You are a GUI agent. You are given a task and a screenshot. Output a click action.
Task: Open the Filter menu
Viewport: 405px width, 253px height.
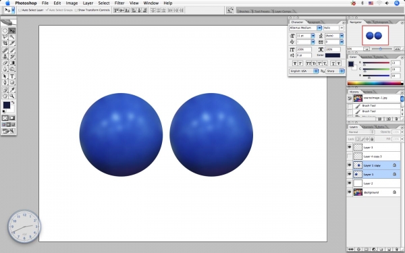click(x=119, y=3)
